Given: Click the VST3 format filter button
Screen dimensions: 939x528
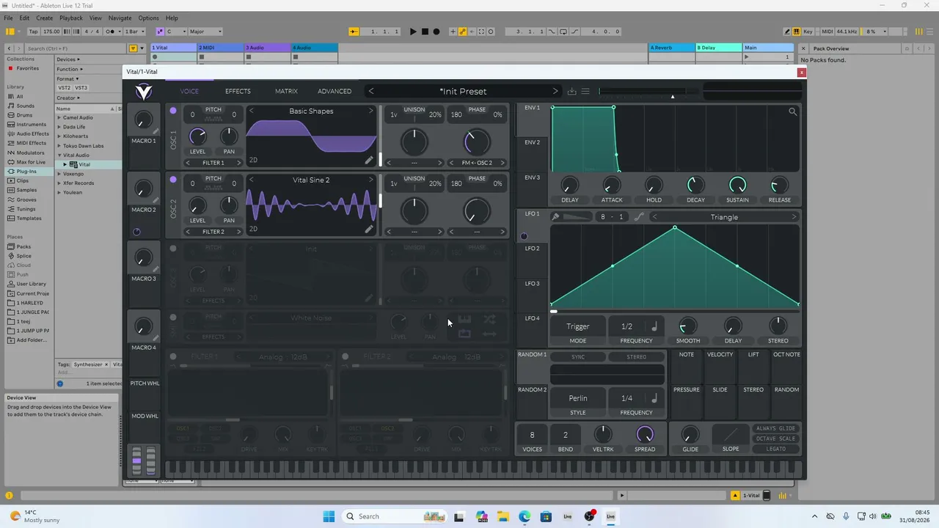Looking at the screenshot, I should pos(81,88).
